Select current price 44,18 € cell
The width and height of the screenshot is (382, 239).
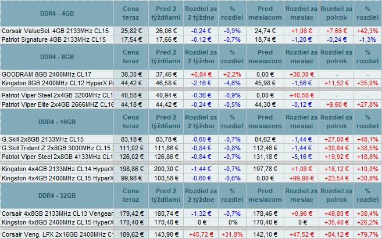point(131,104)
